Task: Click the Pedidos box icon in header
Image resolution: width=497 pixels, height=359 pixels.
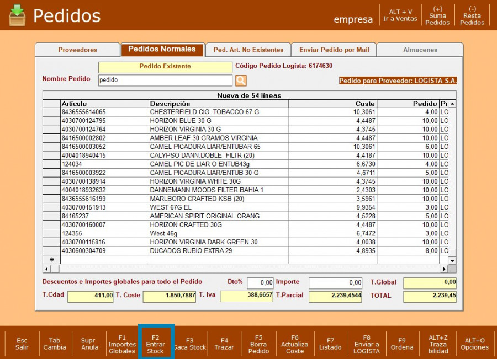Action: (x=17, y=15)
